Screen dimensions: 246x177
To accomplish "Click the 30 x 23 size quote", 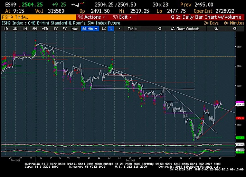I will coord(160,4).
